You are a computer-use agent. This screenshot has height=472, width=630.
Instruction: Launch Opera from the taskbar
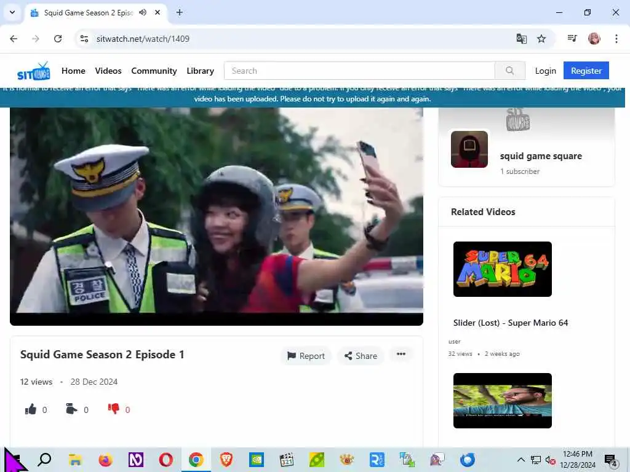[x=165, y=460]
